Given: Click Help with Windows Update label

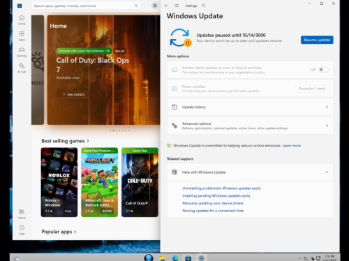Looking at the screenshot, I should coord(204,172).
